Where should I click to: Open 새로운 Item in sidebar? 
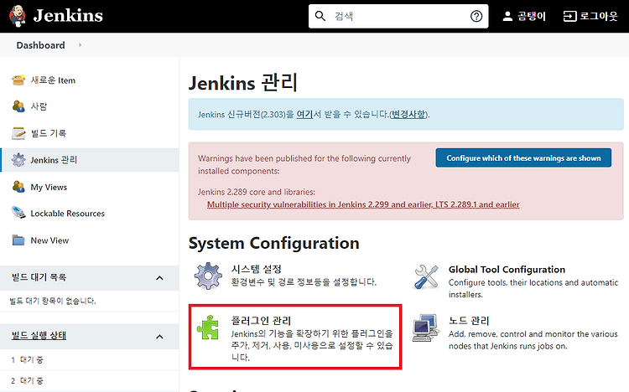[53, 80]
